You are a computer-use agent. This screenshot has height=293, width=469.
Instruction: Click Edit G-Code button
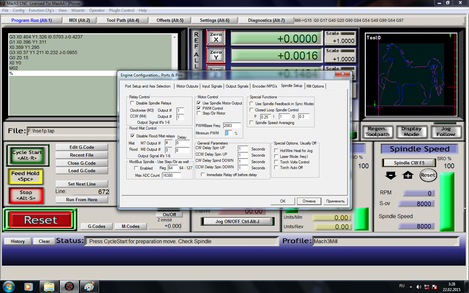coord(82,147)
